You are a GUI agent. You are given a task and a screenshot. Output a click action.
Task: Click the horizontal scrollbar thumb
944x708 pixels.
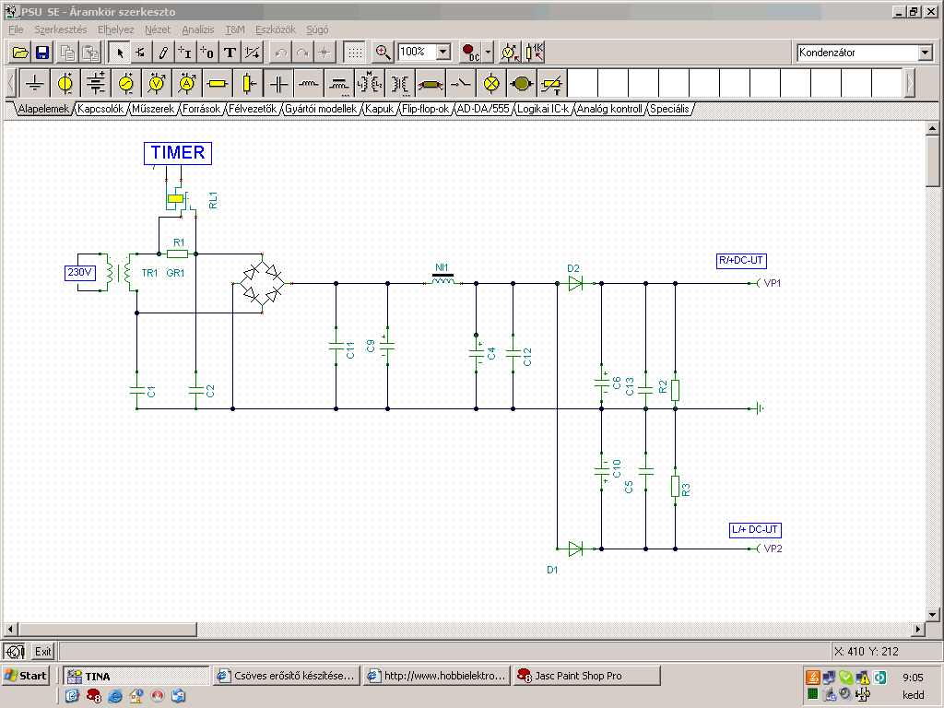pyautogui.click(x=107, y=629)
